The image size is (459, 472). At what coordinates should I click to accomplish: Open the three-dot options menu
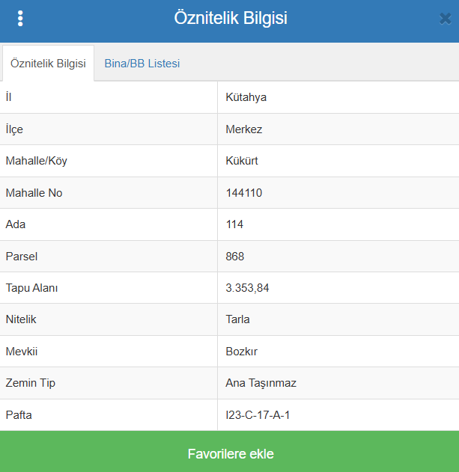(20, 19)
